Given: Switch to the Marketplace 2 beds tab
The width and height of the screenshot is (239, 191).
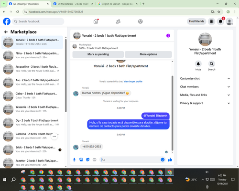Looking at the screenshot, I should (x=73, y=4).
